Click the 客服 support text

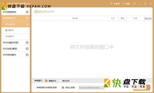tap(128, 4)
